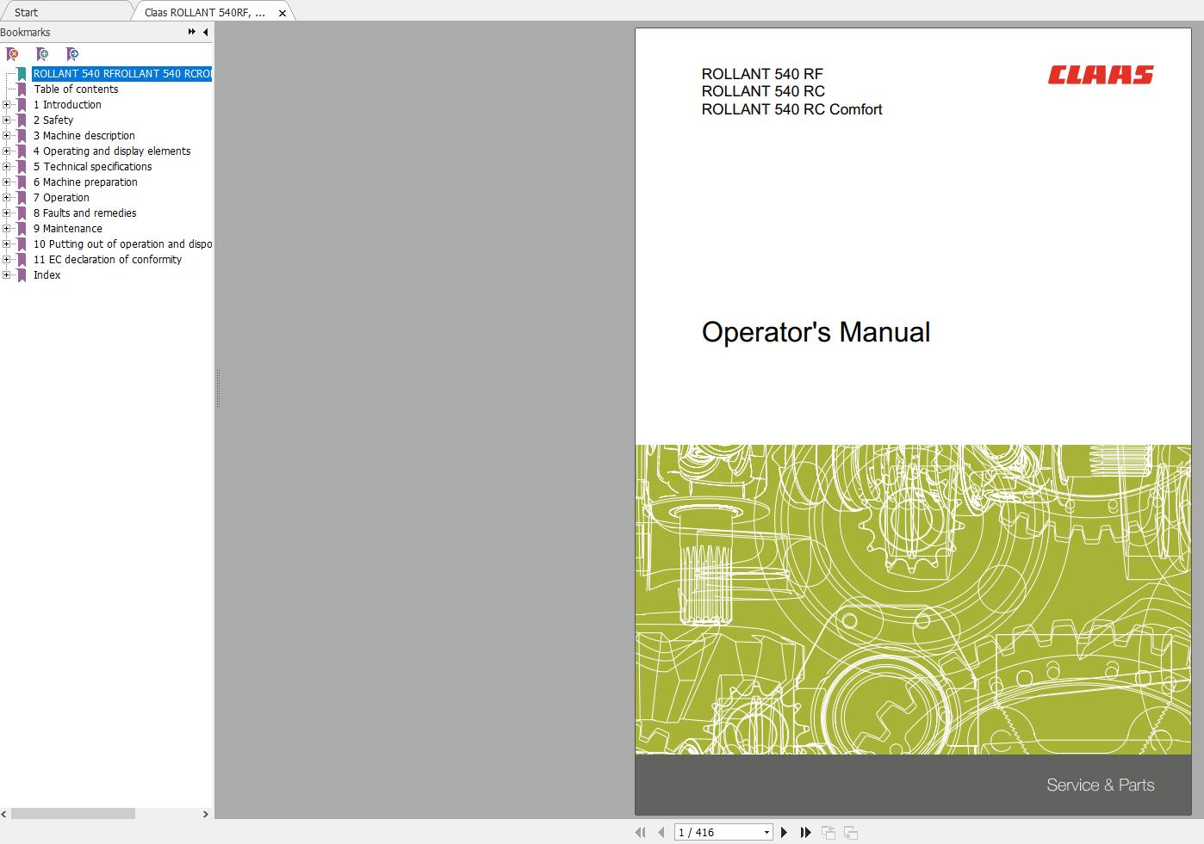Open the Index bookmark
Viewport: 1204px width, 844px height.
coord(47,274)
